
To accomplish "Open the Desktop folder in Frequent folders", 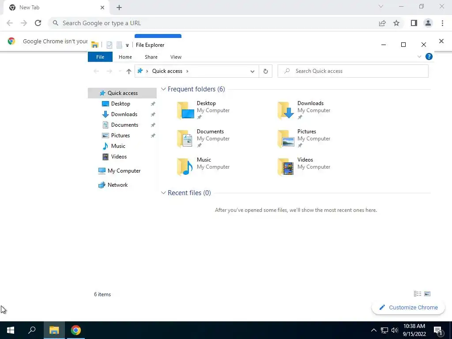I will tap(203, 110).
